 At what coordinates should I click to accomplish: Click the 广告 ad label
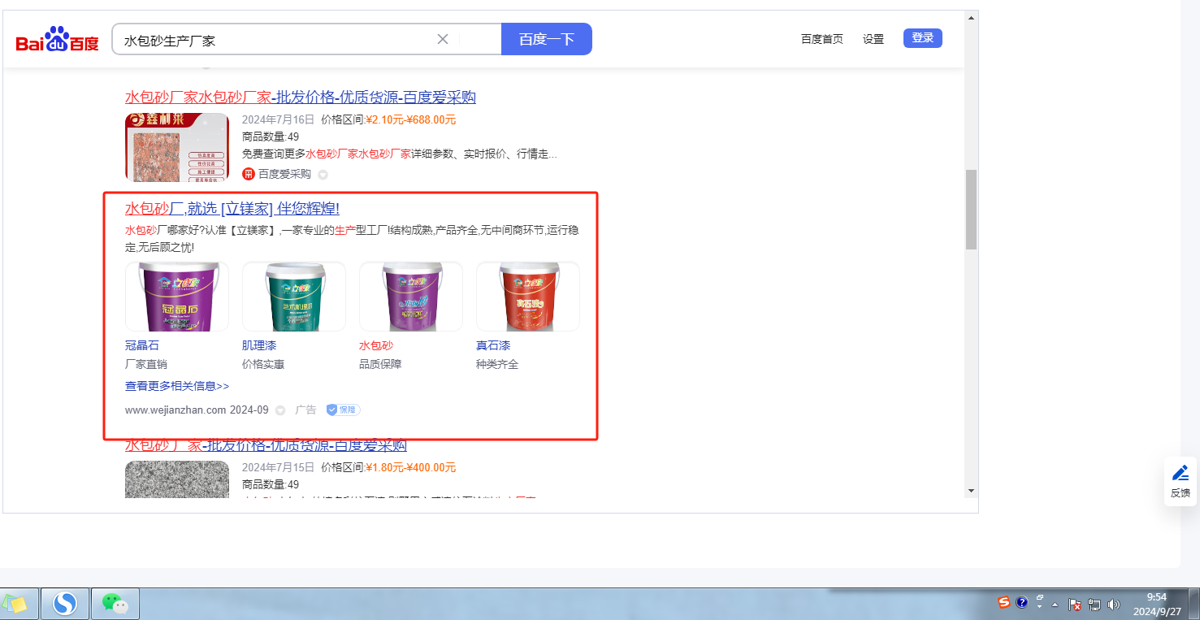[305, 410]
